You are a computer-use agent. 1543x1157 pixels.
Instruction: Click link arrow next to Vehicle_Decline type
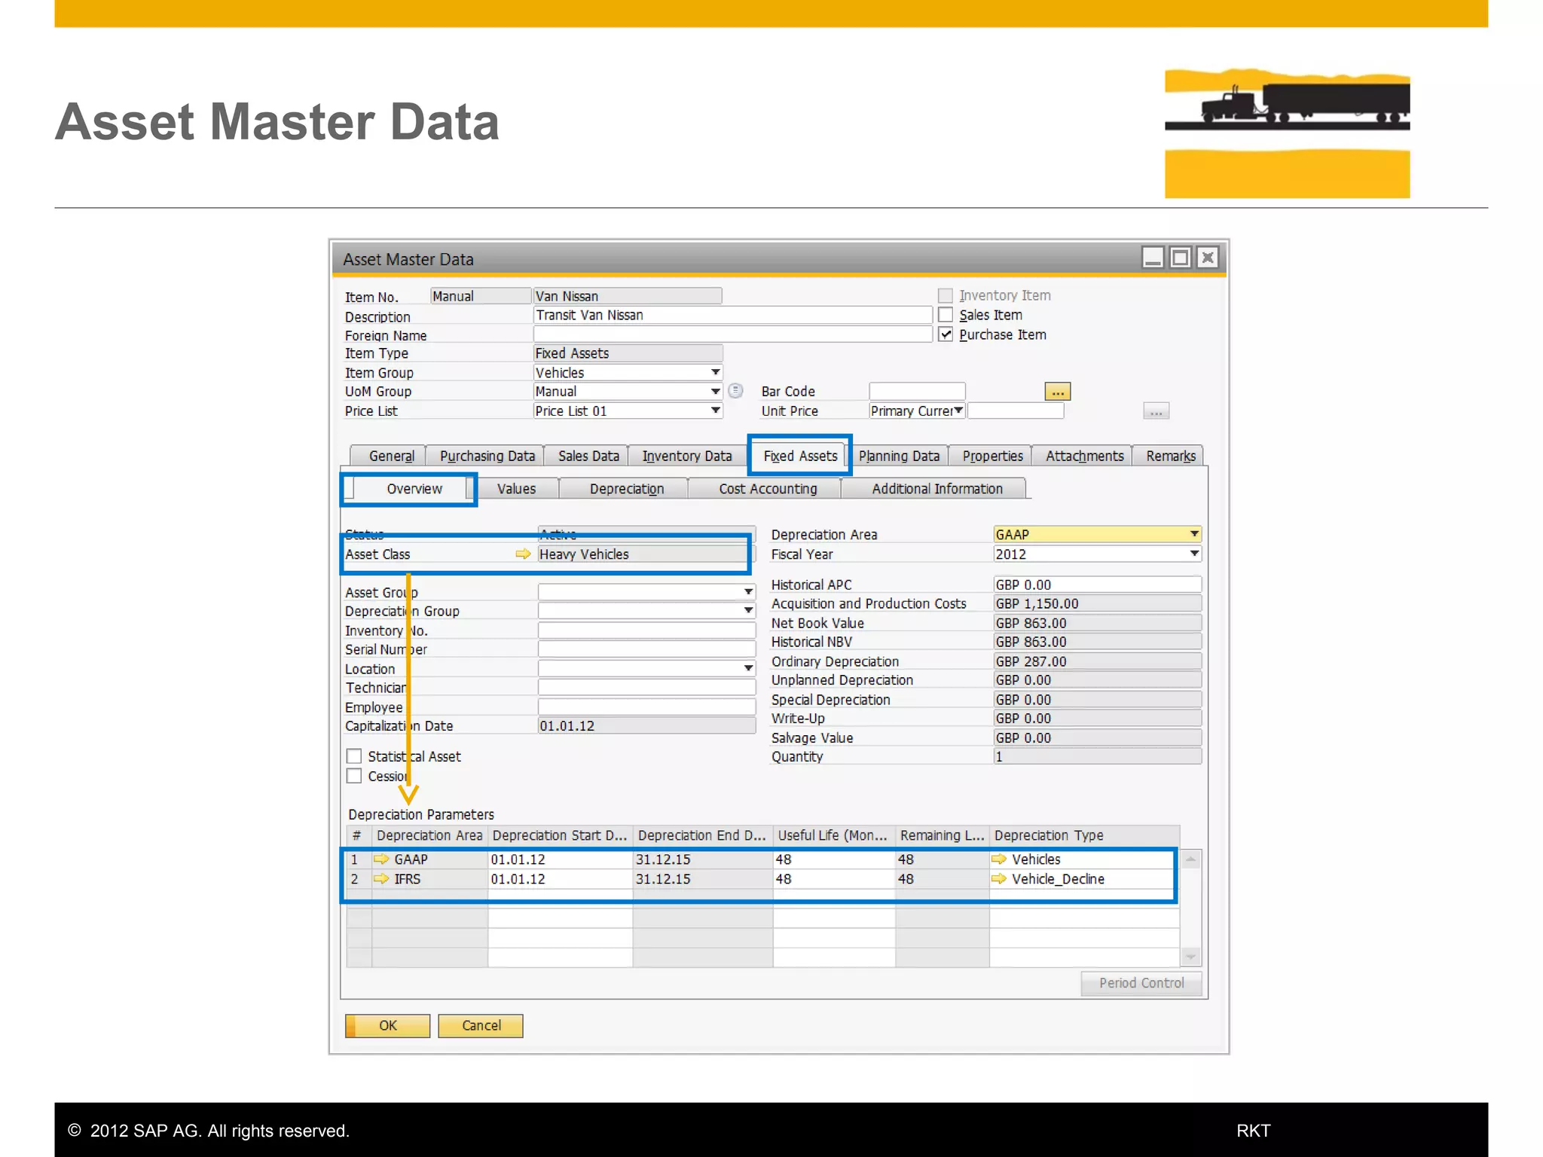pos(999,878)
